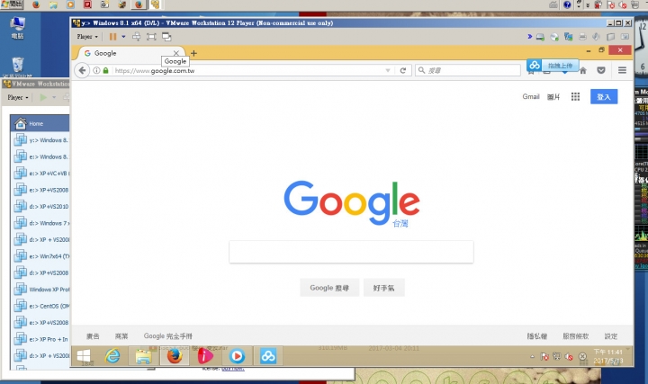Reload the page with refresh icon

tap(403, 71)
